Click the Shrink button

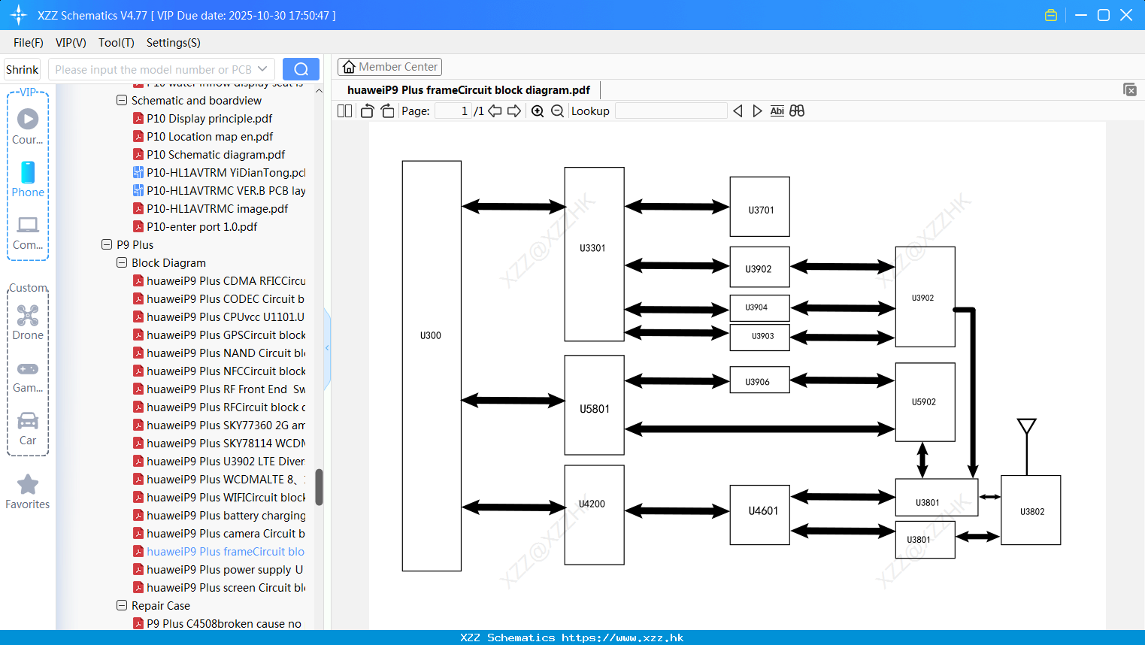click(x=23, y=69)
